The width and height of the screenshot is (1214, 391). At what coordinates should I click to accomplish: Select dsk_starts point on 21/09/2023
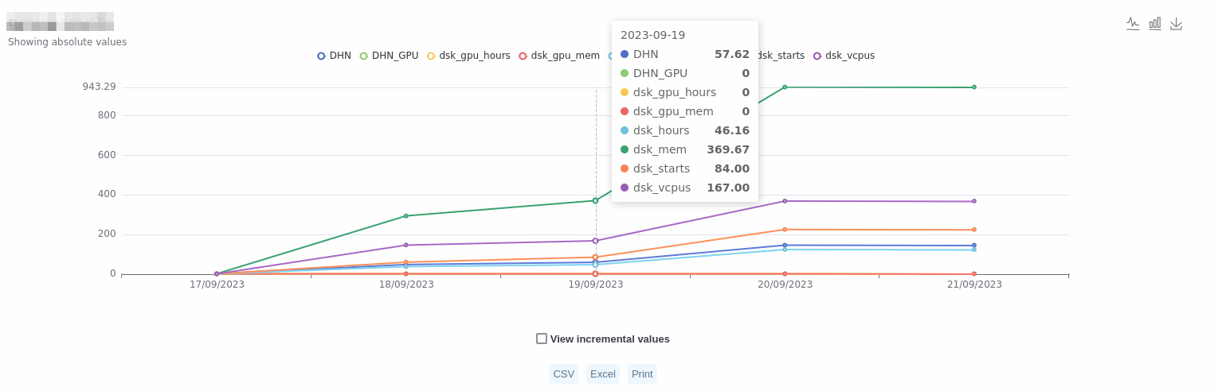click(x=973, y=230)
